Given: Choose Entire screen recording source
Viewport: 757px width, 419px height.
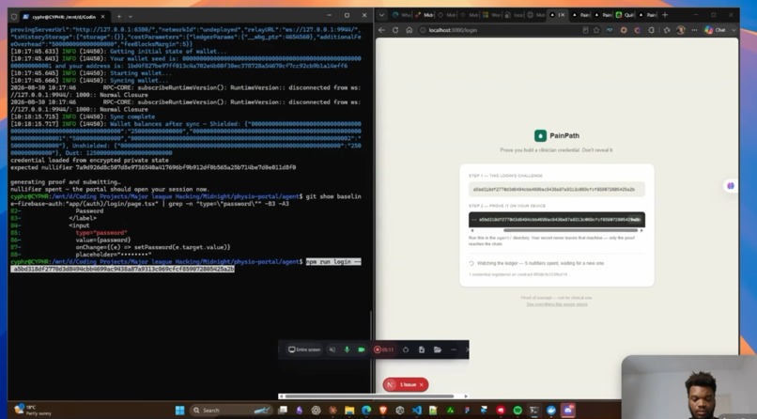Looking at the screenshot, I should tap(304, 349).
